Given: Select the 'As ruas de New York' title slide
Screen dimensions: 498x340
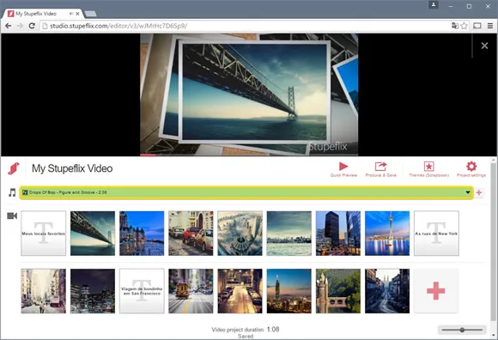Looking at the screenshot, I should coord(436,234).
